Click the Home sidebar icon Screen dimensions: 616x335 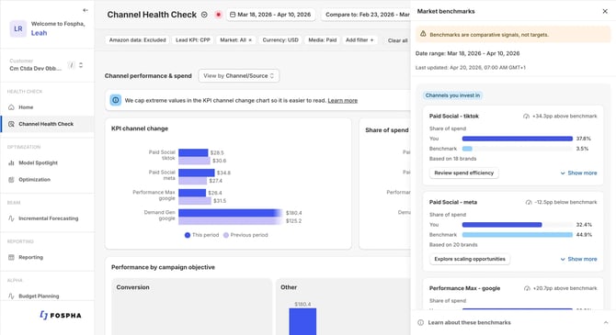(x=11, y=107)
